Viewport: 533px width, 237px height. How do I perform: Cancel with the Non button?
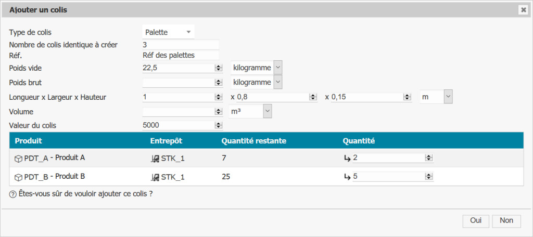[506, 221]
